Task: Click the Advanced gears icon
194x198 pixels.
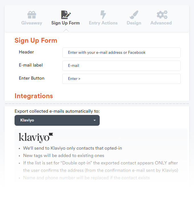Action: [x=162, y=15]
